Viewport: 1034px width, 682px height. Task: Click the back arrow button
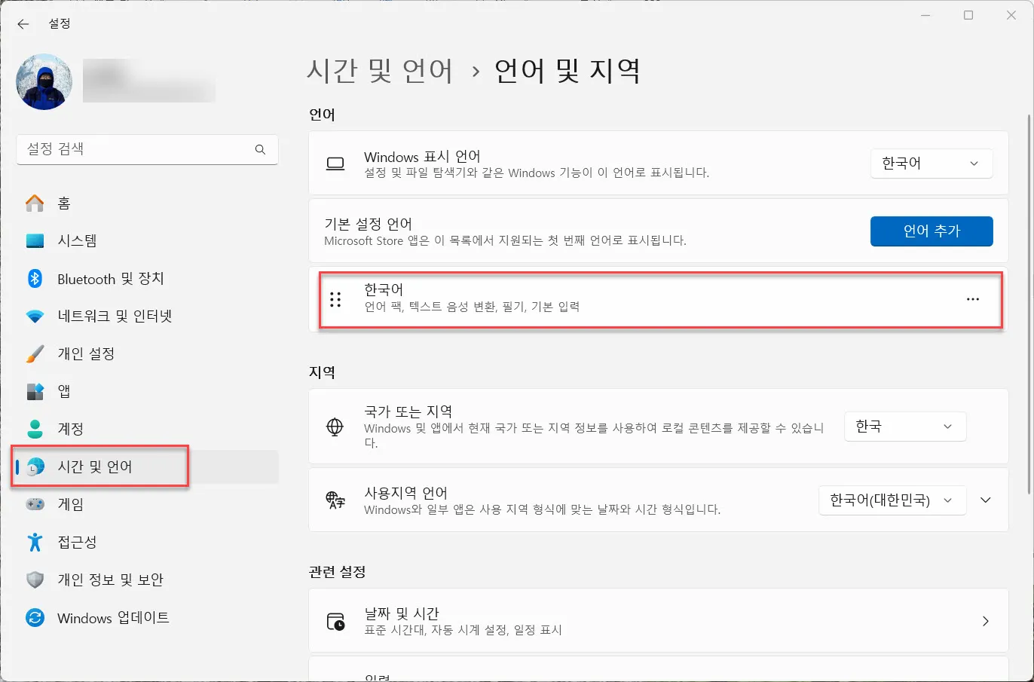click(23, 23)
